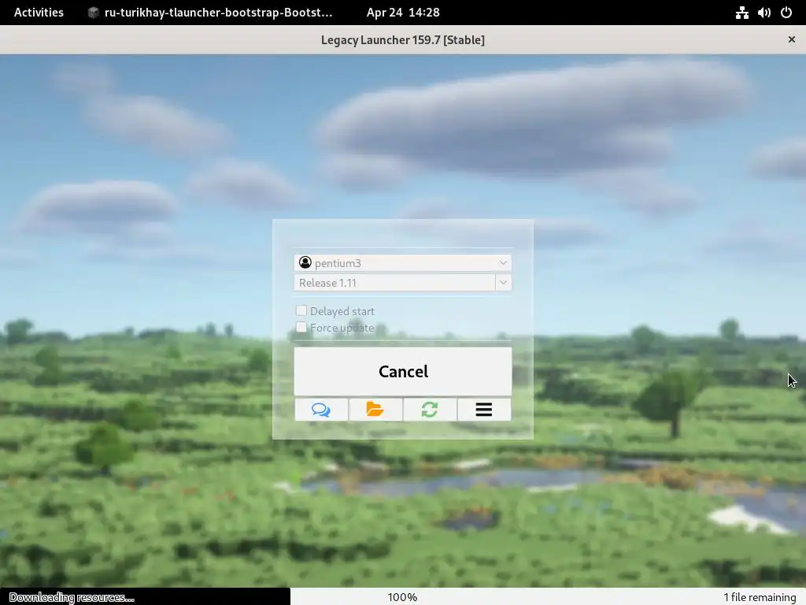Click the Release 1.11 version field
The height and width of the screenshot is (605, 806).
394,283
